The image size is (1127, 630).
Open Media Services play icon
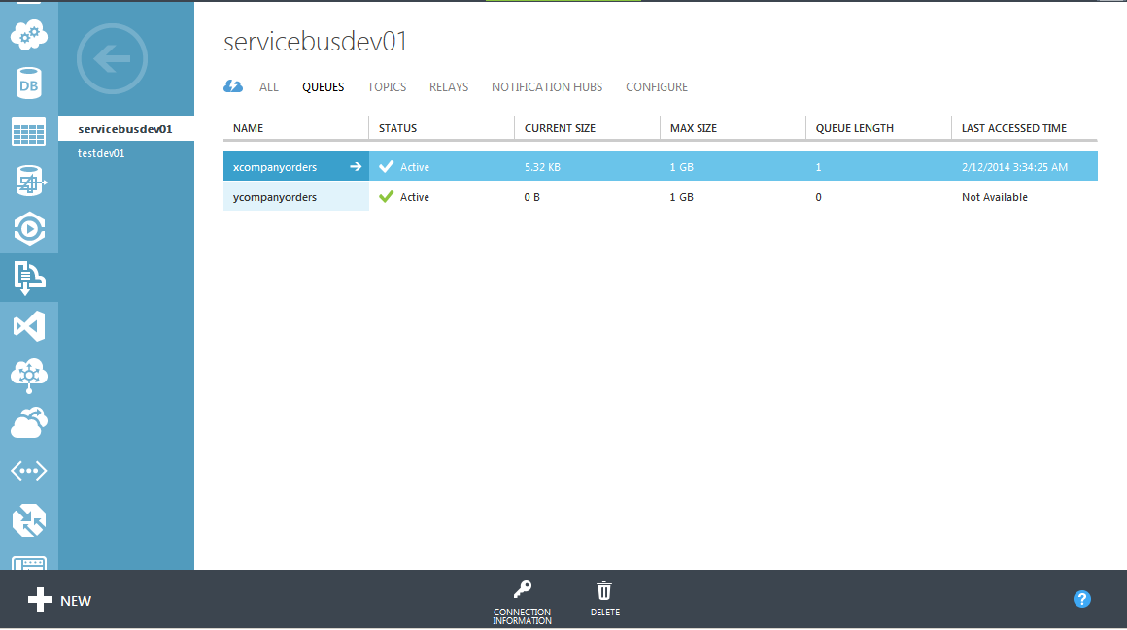point(29,229)
